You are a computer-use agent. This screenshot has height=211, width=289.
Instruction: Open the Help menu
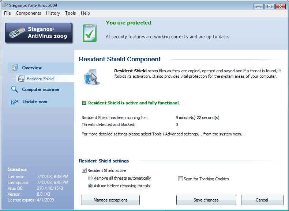point(85,13)
